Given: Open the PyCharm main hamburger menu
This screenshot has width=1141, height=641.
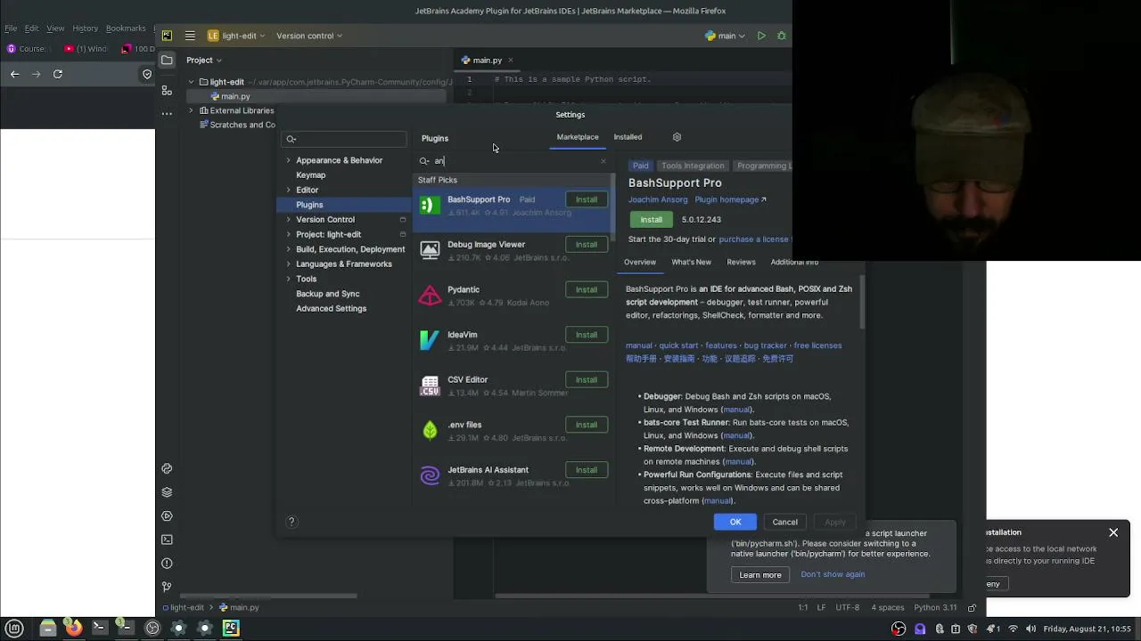Looking at the screenshot, I should (190, 36).
